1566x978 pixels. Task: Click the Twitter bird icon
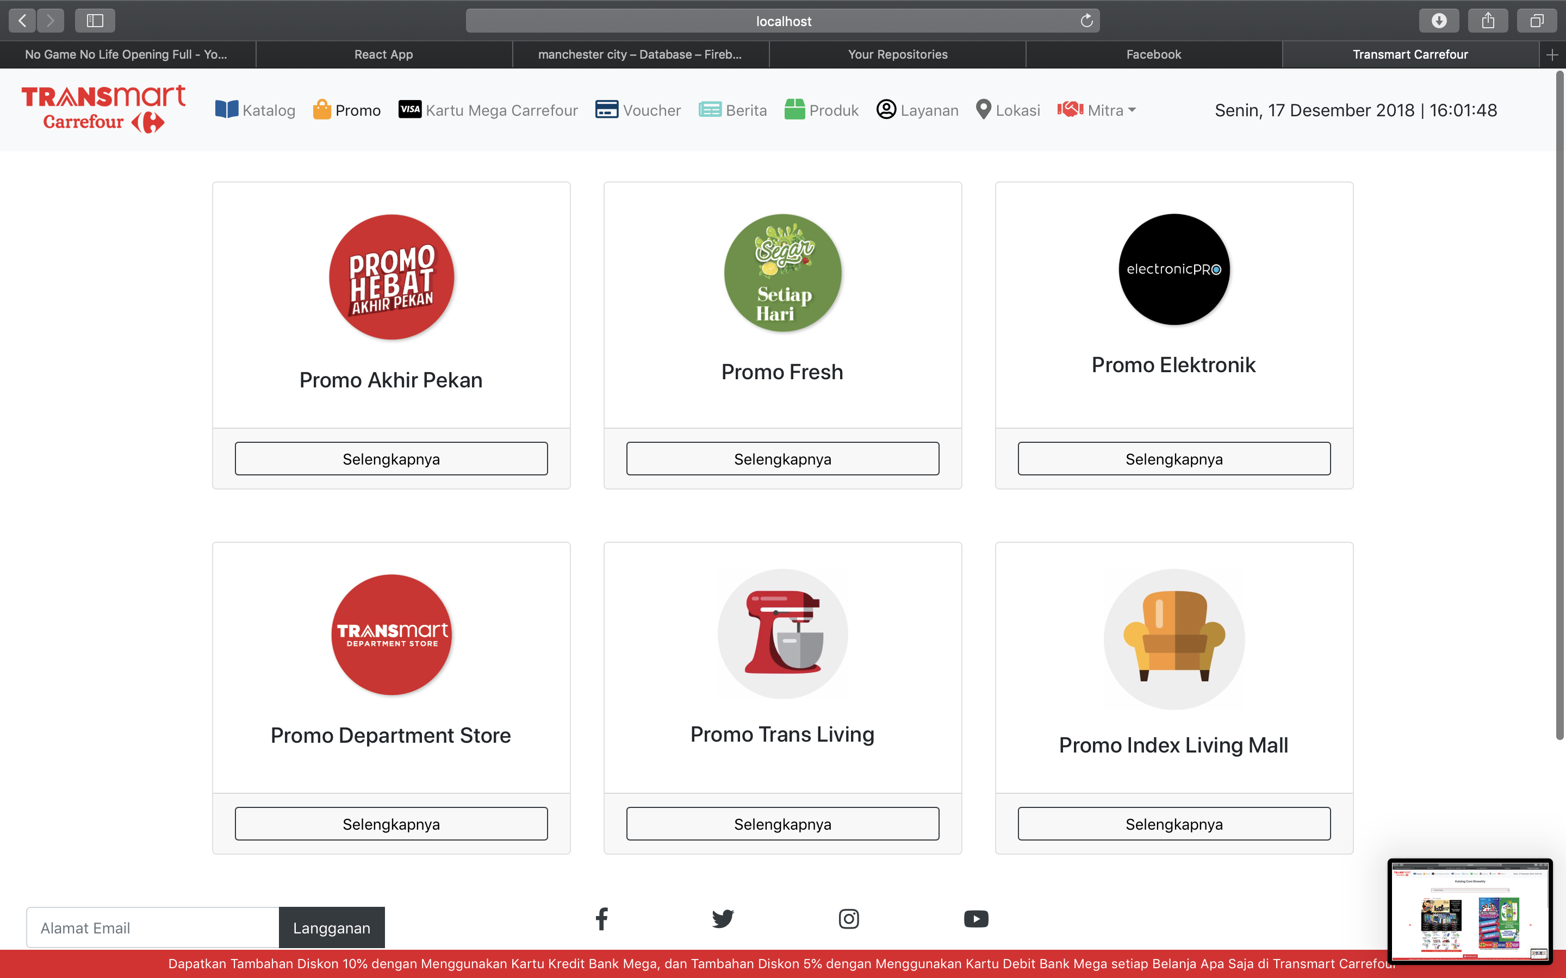pyautogui.click(x=723, y=918)
